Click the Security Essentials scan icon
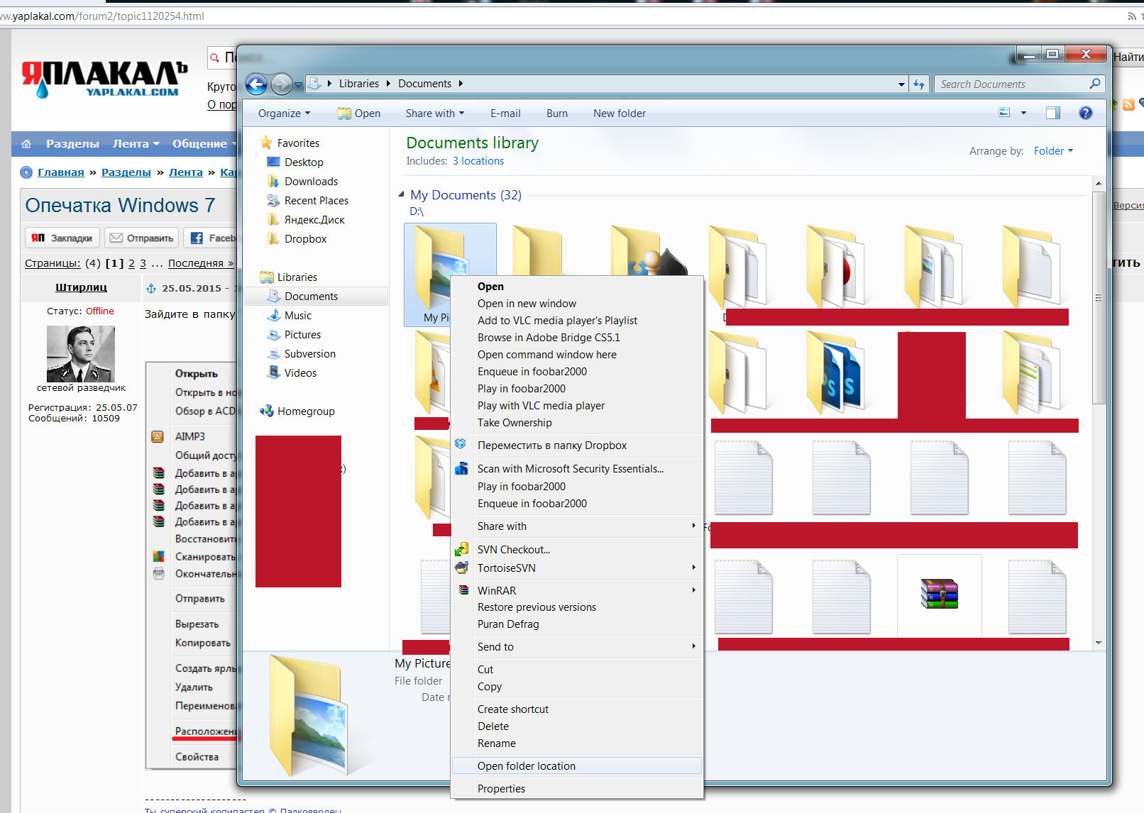Screen dimensions: 1144x813 click(x=461, y=468)
